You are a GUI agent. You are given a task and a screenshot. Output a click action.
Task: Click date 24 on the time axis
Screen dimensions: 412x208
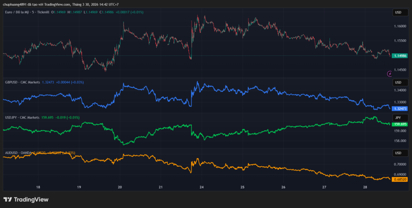(202, 187)
